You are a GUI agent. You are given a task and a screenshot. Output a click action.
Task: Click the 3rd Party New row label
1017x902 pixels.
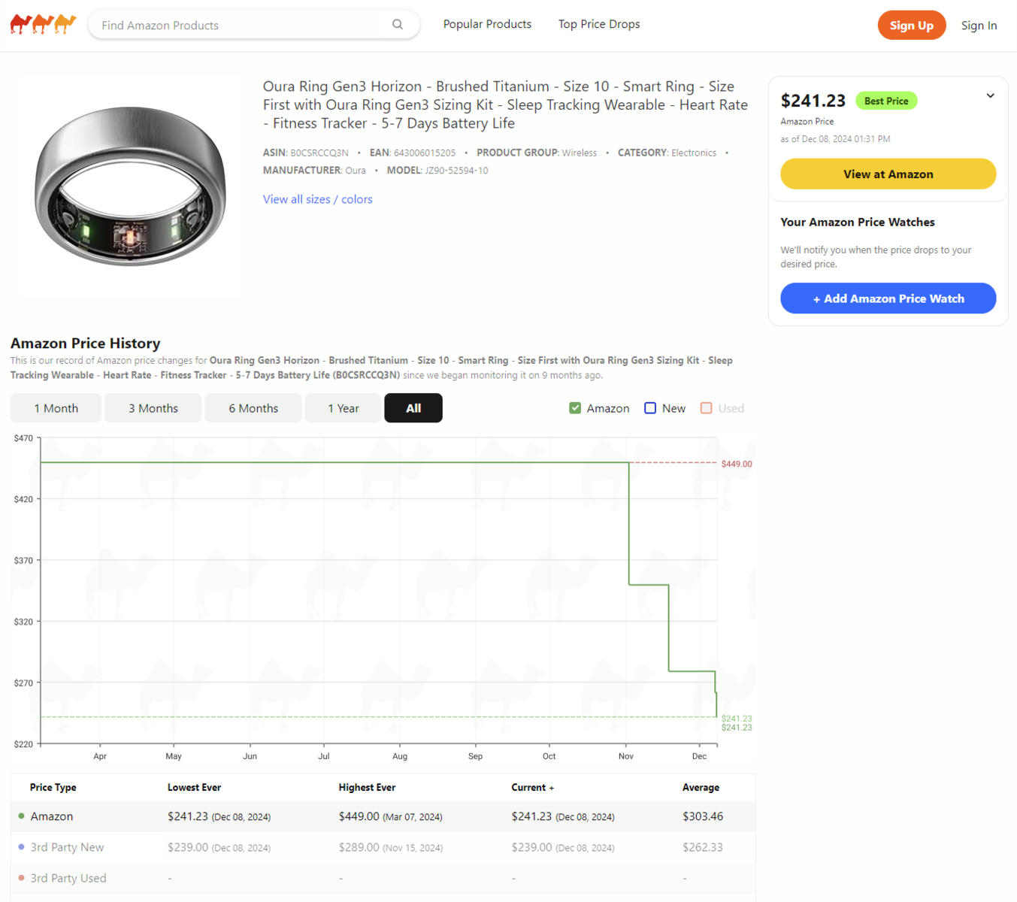(x=67, y=847)
